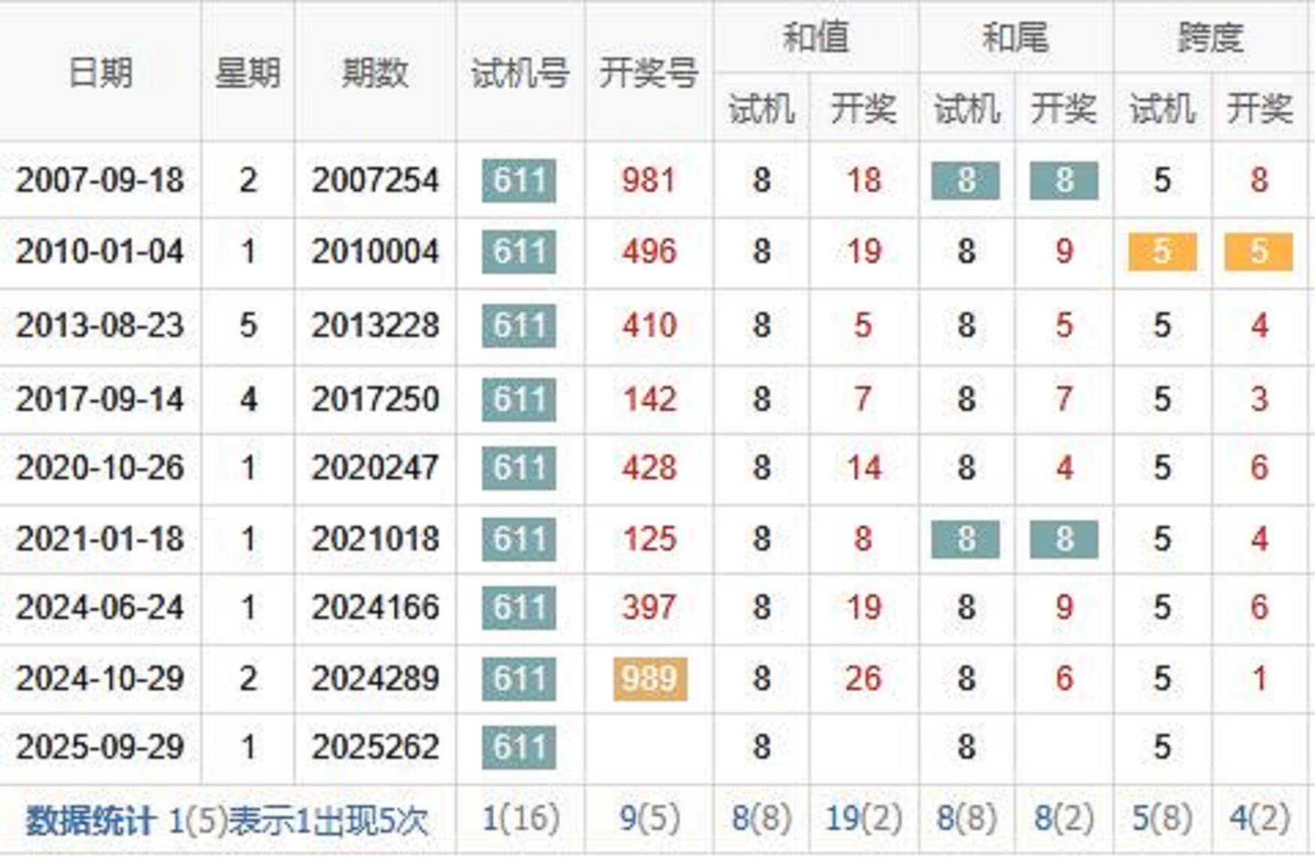
Task: Click the 星期 column header
Action: tap(247, 73)
